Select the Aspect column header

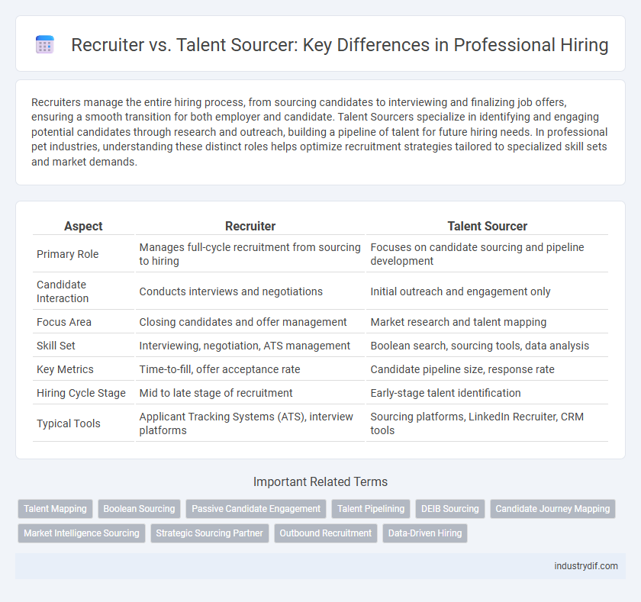(x=83, y=226)
